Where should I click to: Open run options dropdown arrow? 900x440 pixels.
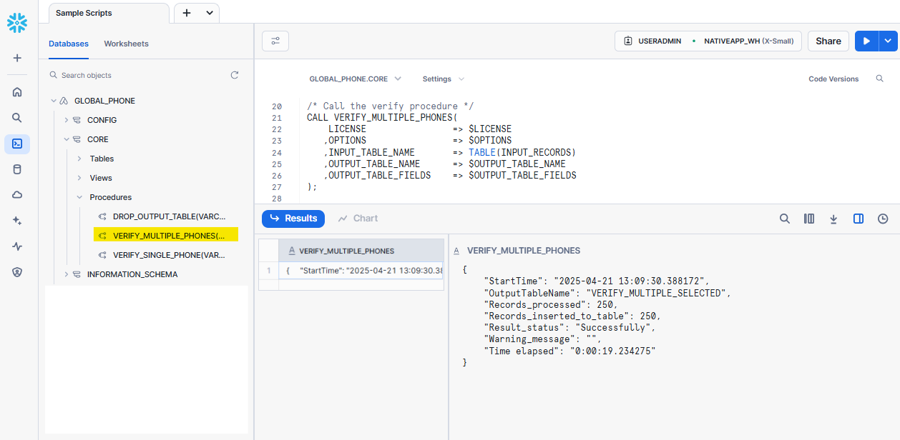(888, 41)
